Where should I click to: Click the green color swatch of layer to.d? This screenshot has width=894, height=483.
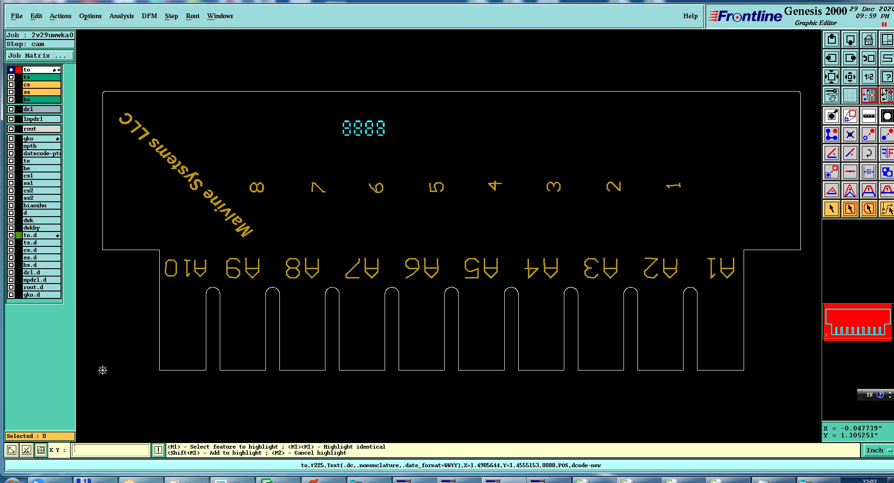pos(19,235)
